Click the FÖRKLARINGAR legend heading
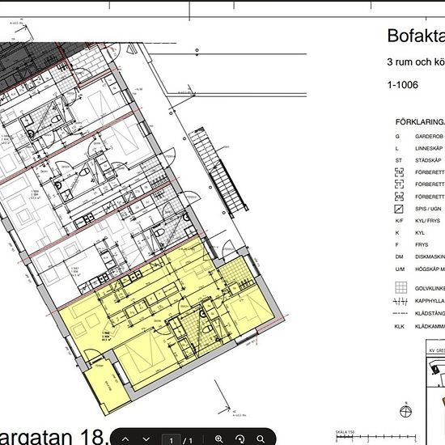 click(x=420, y=122)
